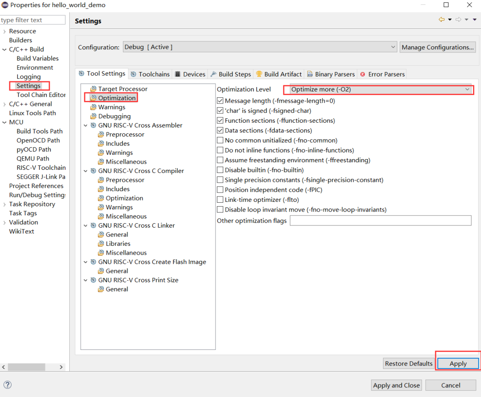Click the GNU RISC-V Cross C Compiler gear icon

pos(93,171)
